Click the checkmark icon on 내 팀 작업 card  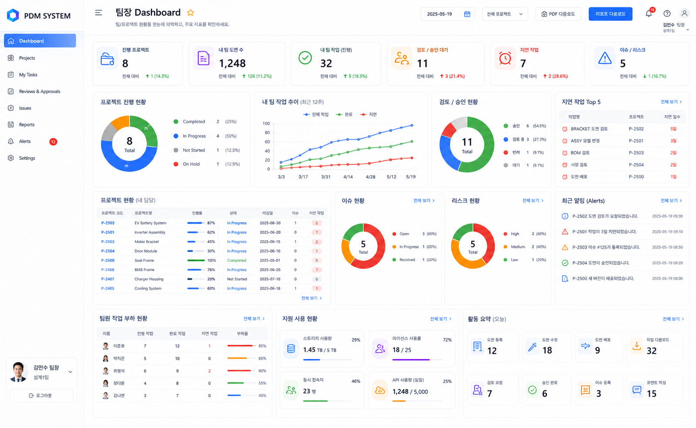tap(305, 58)
